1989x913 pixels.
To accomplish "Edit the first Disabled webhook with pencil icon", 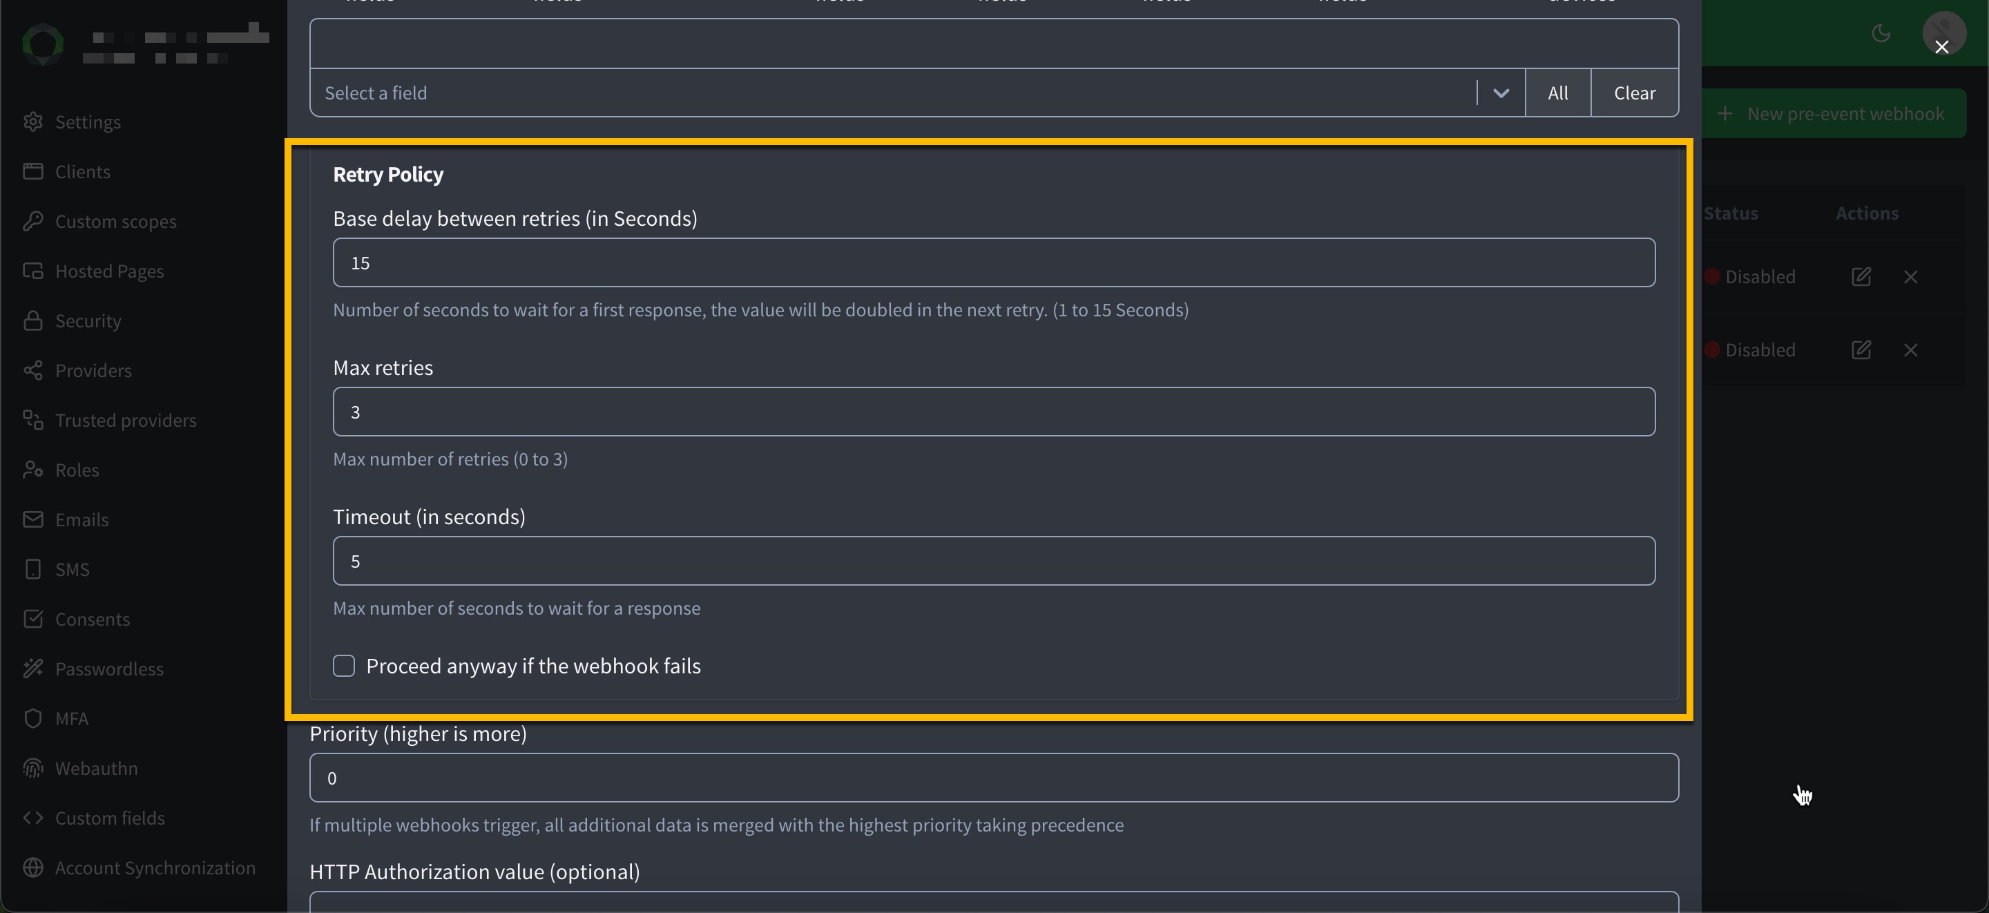I will tap(1862, 276).
